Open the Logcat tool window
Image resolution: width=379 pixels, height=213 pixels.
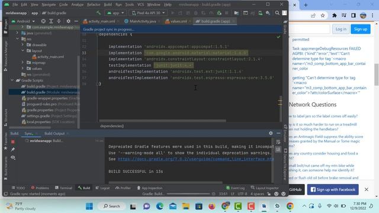tap(102, 188)
